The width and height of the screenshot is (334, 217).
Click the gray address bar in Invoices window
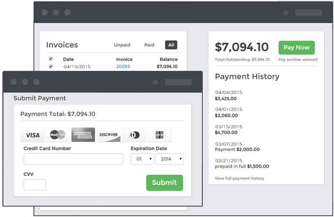pos(309,13)
